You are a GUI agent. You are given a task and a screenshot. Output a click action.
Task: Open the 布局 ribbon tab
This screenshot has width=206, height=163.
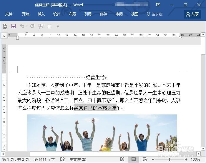(72, 14)
